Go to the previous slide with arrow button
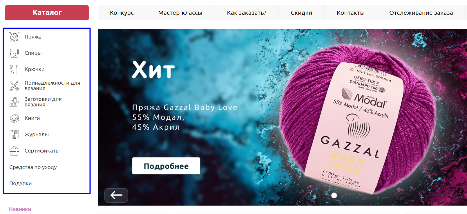 (116, 195)
